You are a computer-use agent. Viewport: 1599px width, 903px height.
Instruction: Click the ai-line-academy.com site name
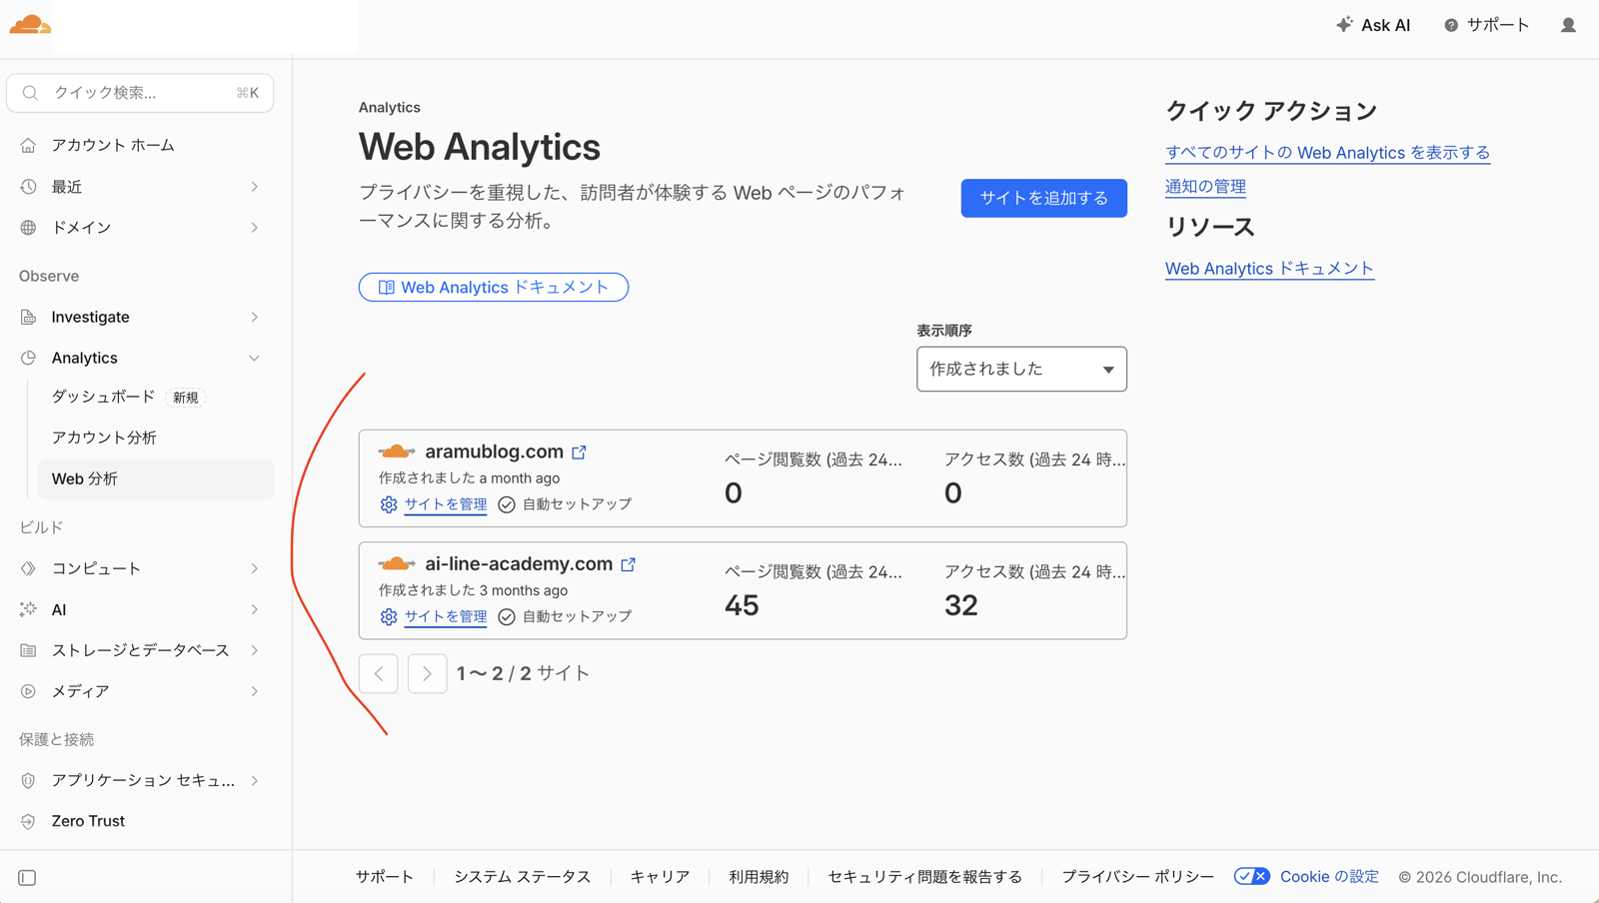(519, 563)
